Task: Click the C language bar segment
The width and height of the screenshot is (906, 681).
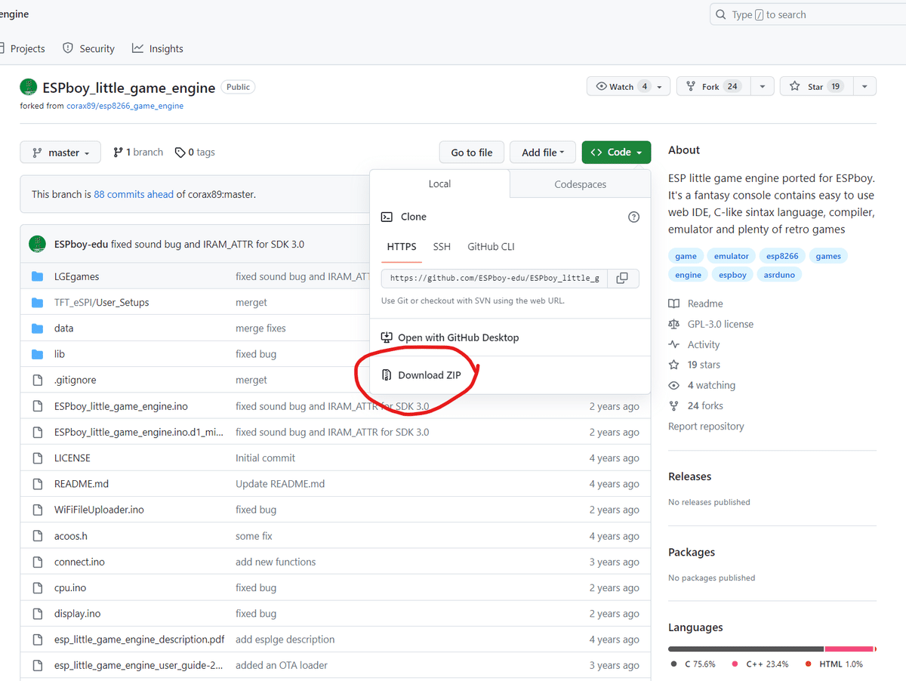Action: pyautogui.click(x=746, y=649)
